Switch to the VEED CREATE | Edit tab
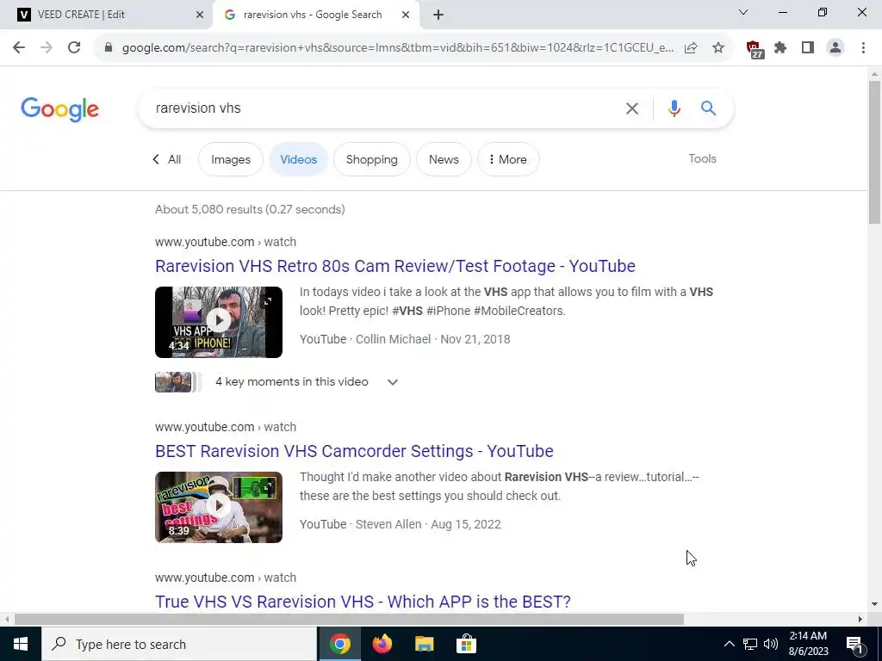The image size is (882, 661). click(107, 15)
